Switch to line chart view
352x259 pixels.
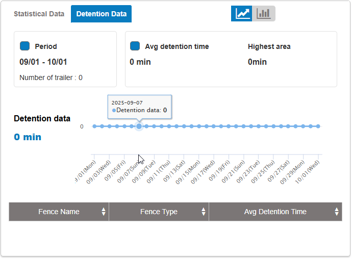point(242,14)
